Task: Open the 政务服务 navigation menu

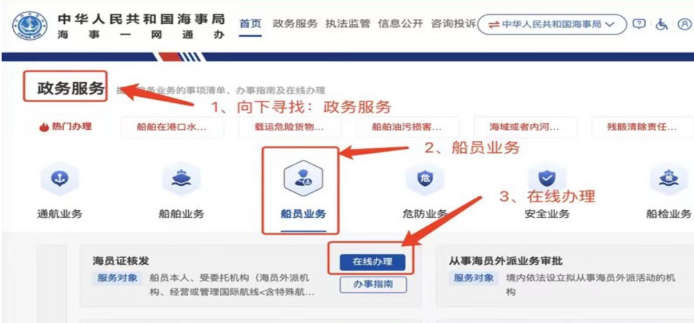Action: coord(295,24)
